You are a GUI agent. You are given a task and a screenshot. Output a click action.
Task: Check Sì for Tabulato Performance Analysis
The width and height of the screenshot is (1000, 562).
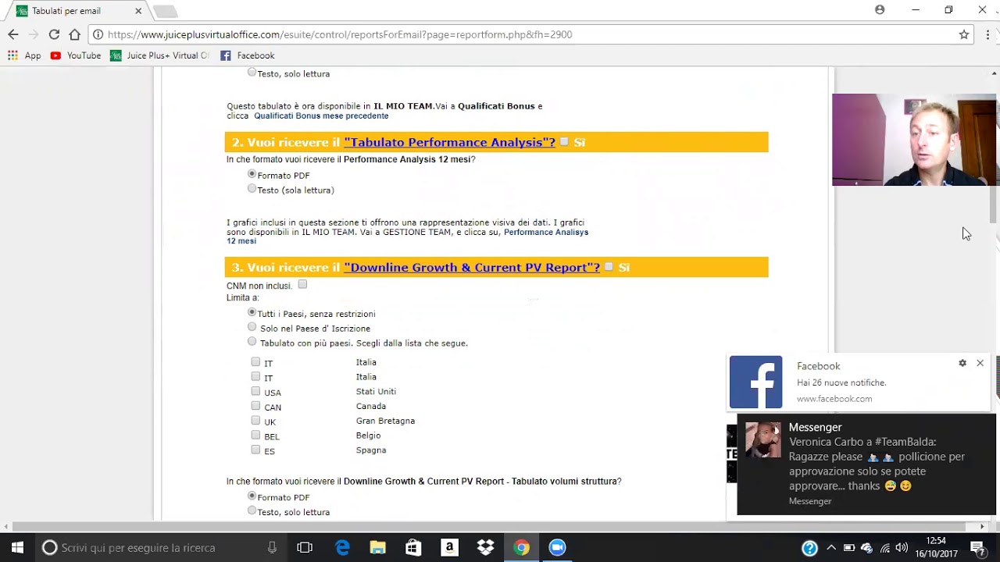click(x=564, y=141)
